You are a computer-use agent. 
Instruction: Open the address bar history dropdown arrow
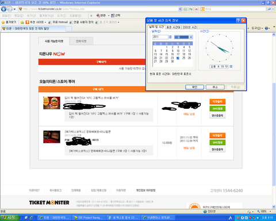point(180,9)
